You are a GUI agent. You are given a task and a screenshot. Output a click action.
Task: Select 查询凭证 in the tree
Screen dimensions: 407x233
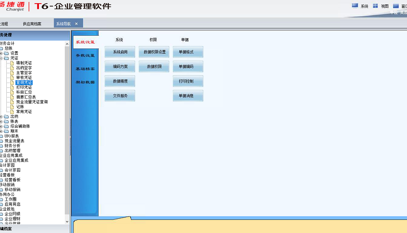[24, 82]
